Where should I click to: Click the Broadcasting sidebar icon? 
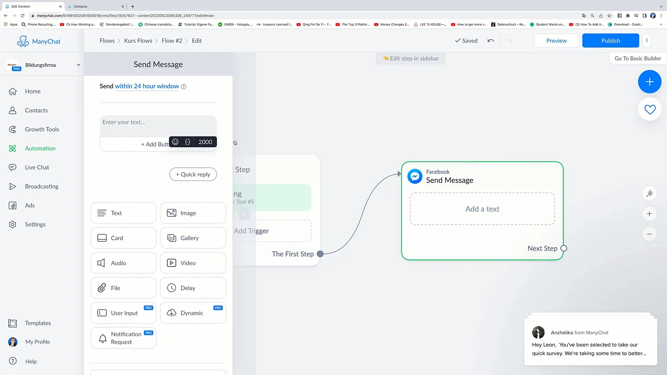point(13,186)
